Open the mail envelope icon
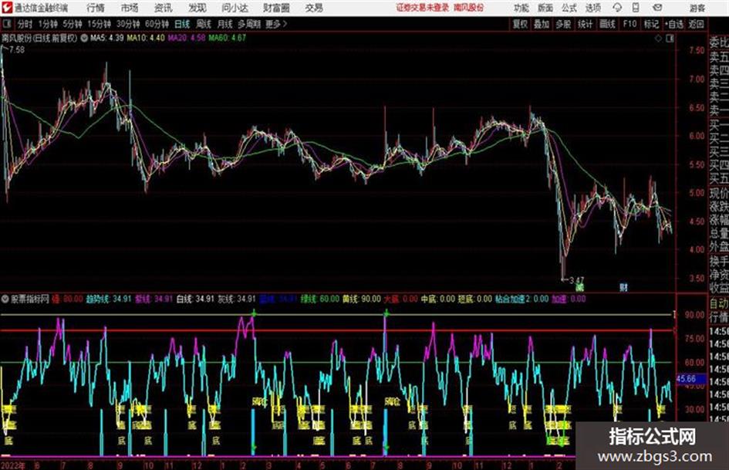This screenshot has width=729, height=470. pyautogui.click(x=657, y=8)
